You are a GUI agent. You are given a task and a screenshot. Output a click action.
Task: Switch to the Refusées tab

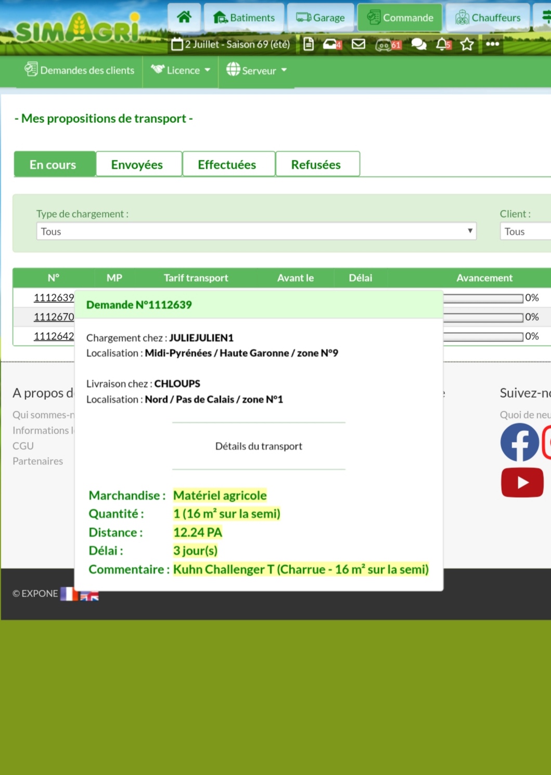point(316,164)
